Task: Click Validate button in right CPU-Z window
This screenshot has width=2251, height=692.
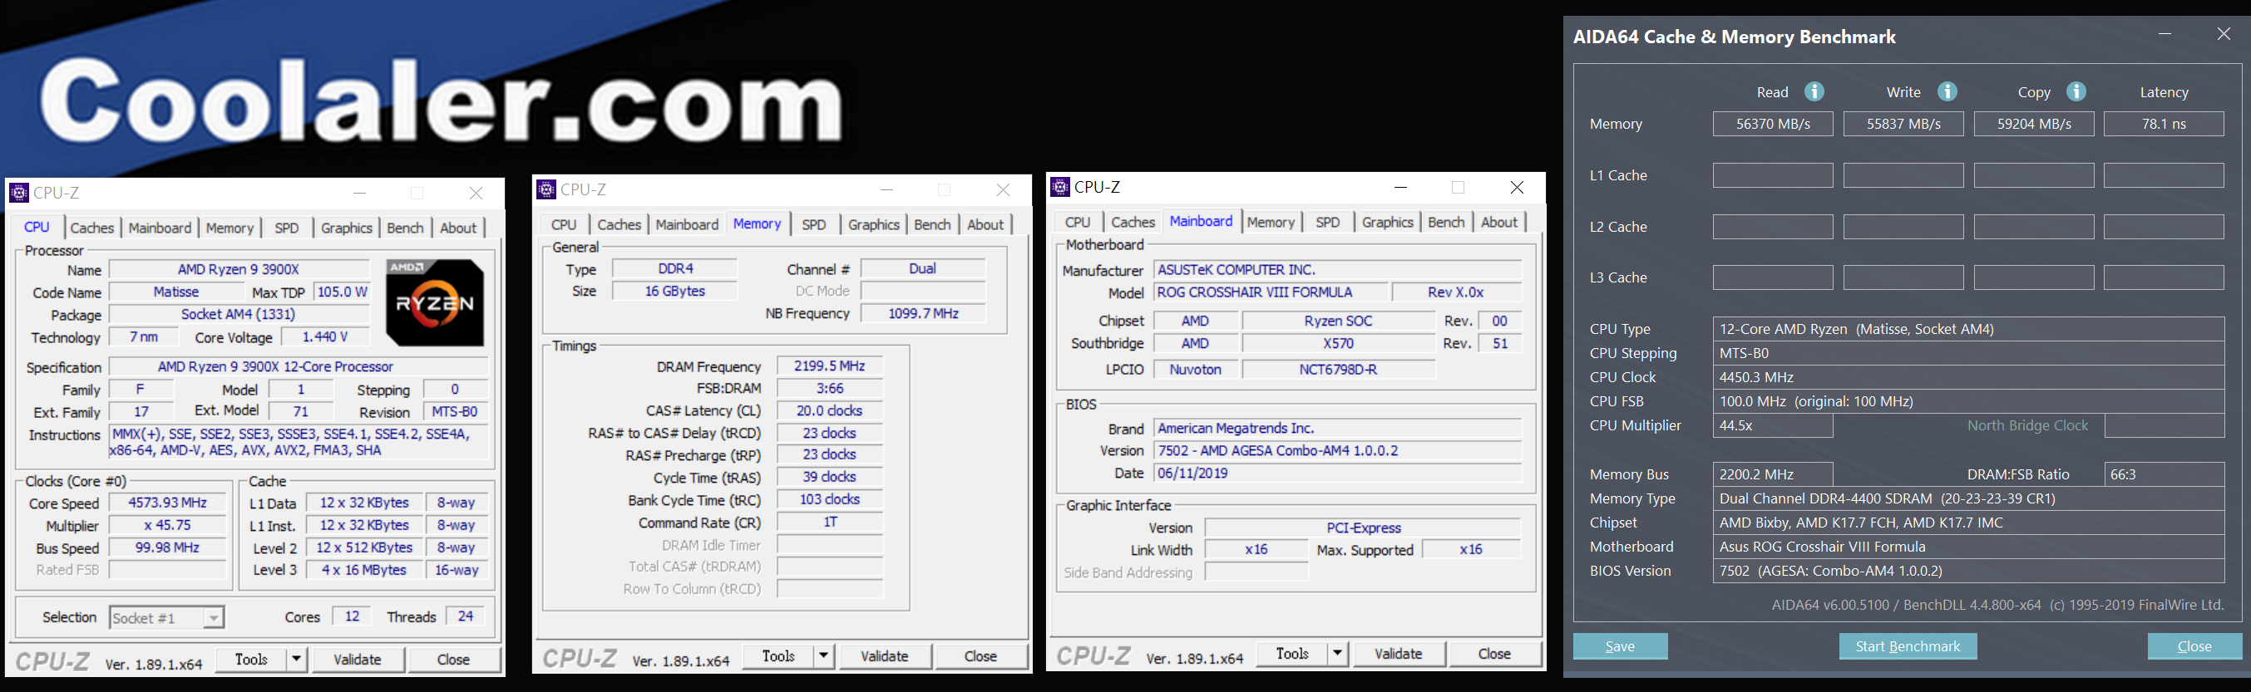Action: [1398, 653]
